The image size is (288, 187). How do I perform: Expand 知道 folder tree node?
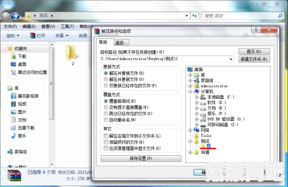190,152
